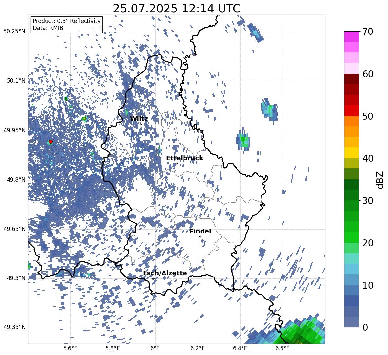Click the bright green colorbar segment above 20
Image resolution: width=388 pixels, height=355 pixels.
coord(351,237)
